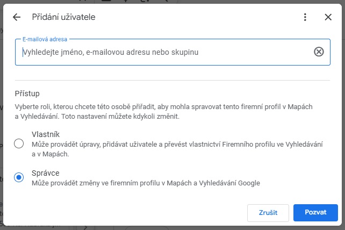The width and height of the screenshot is (345, 230).
Task: Close the Přidání uživatele dialog
Action: 328,17
